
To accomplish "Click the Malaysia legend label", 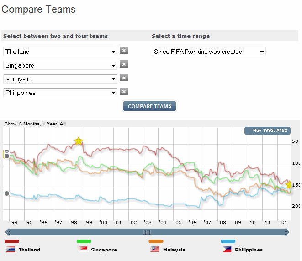I will [174, 250].
